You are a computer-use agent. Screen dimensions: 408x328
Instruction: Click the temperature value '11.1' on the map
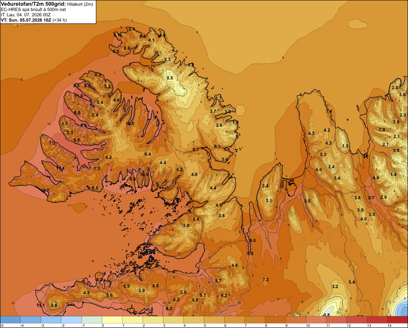click(40, 305)
